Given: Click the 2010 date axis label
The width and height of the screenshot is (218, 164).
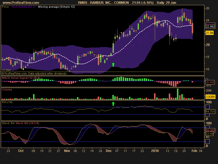Looking at the screenshot, I should click(155, 151).
